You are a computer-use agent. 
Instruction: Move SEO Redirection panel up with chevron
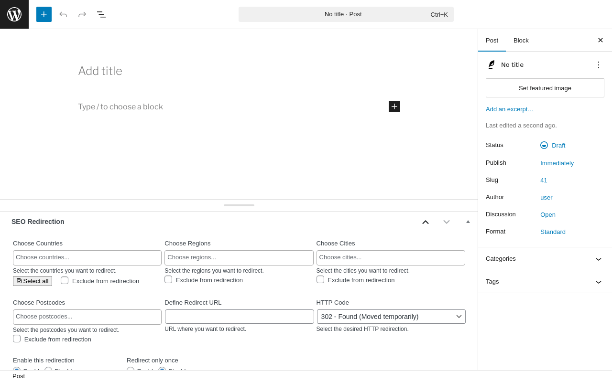click(x=426, y=222)
